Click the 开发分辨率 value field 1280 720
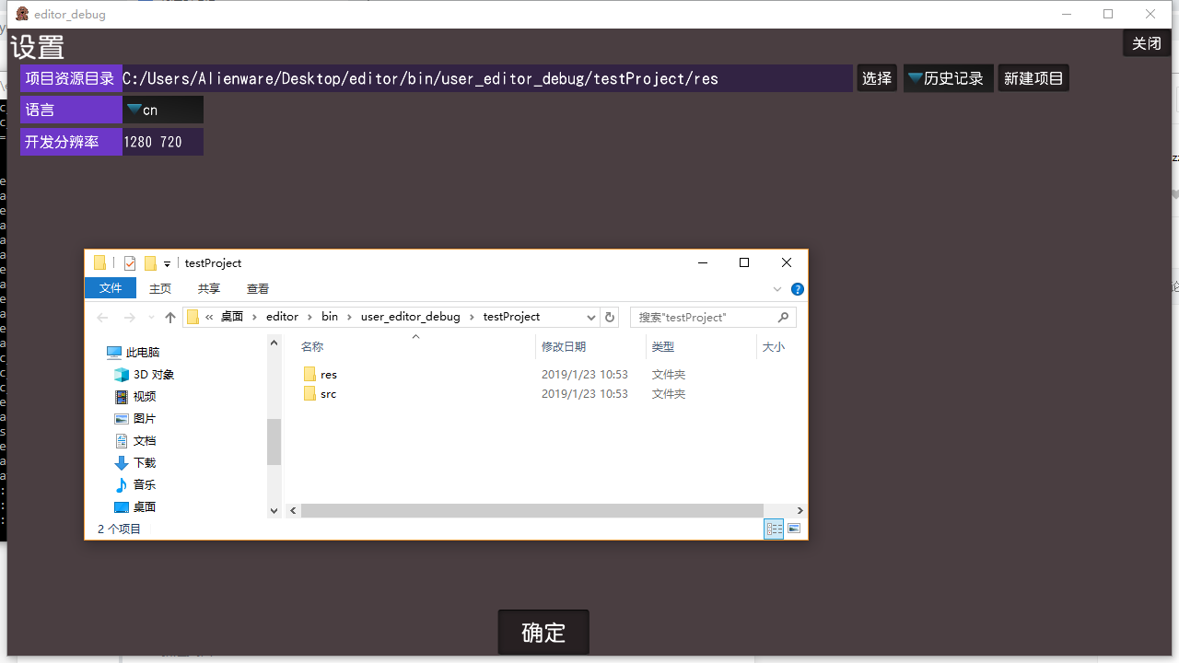 pyautogui.click(x=163, y=142)
